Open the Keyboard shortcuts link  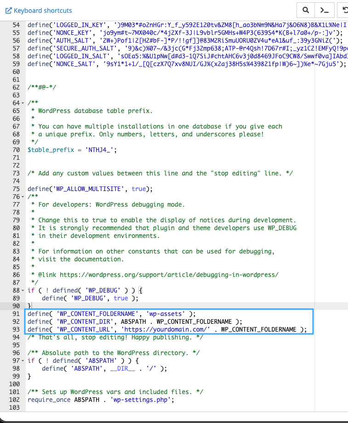coord(43,10)
